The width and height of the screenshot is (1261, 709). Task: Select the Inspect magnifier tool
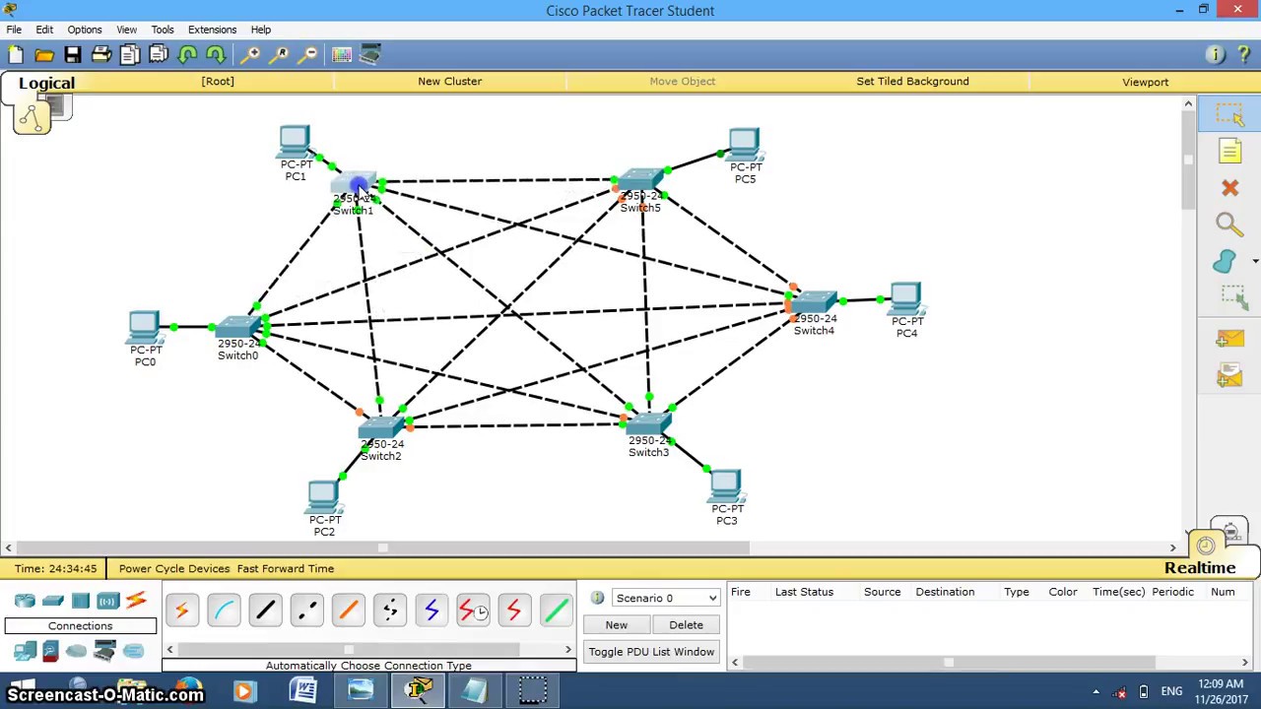tap(1229, 225)
